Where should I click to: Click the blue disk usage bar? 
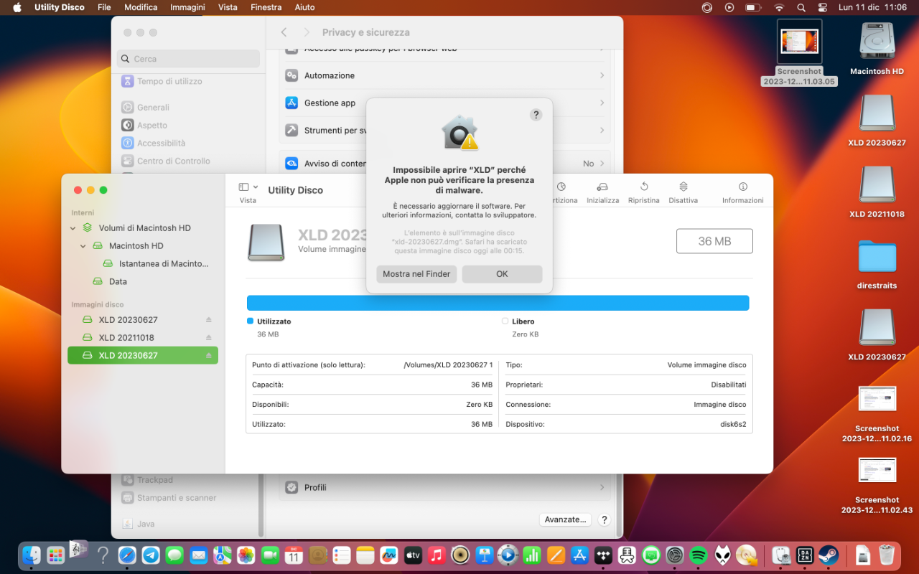click(x=498, y=303)
